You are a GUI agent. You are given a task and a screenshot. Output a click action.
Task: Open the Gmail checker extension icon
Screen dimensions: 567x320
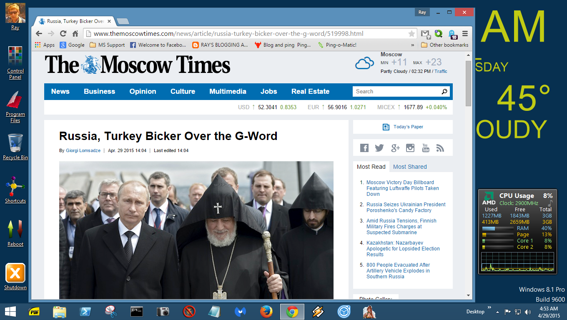click(425, 34)
